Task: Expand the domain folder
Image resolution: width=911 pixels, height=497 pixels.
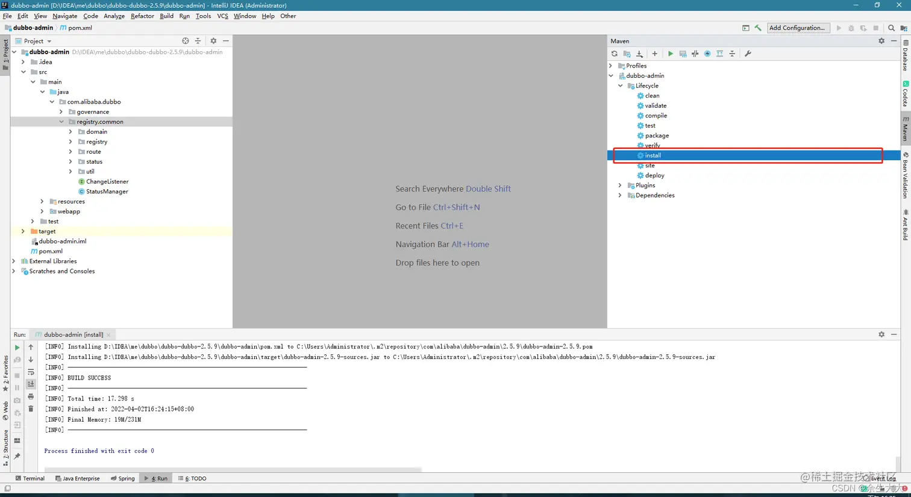Action: click(x=70, y=131)
